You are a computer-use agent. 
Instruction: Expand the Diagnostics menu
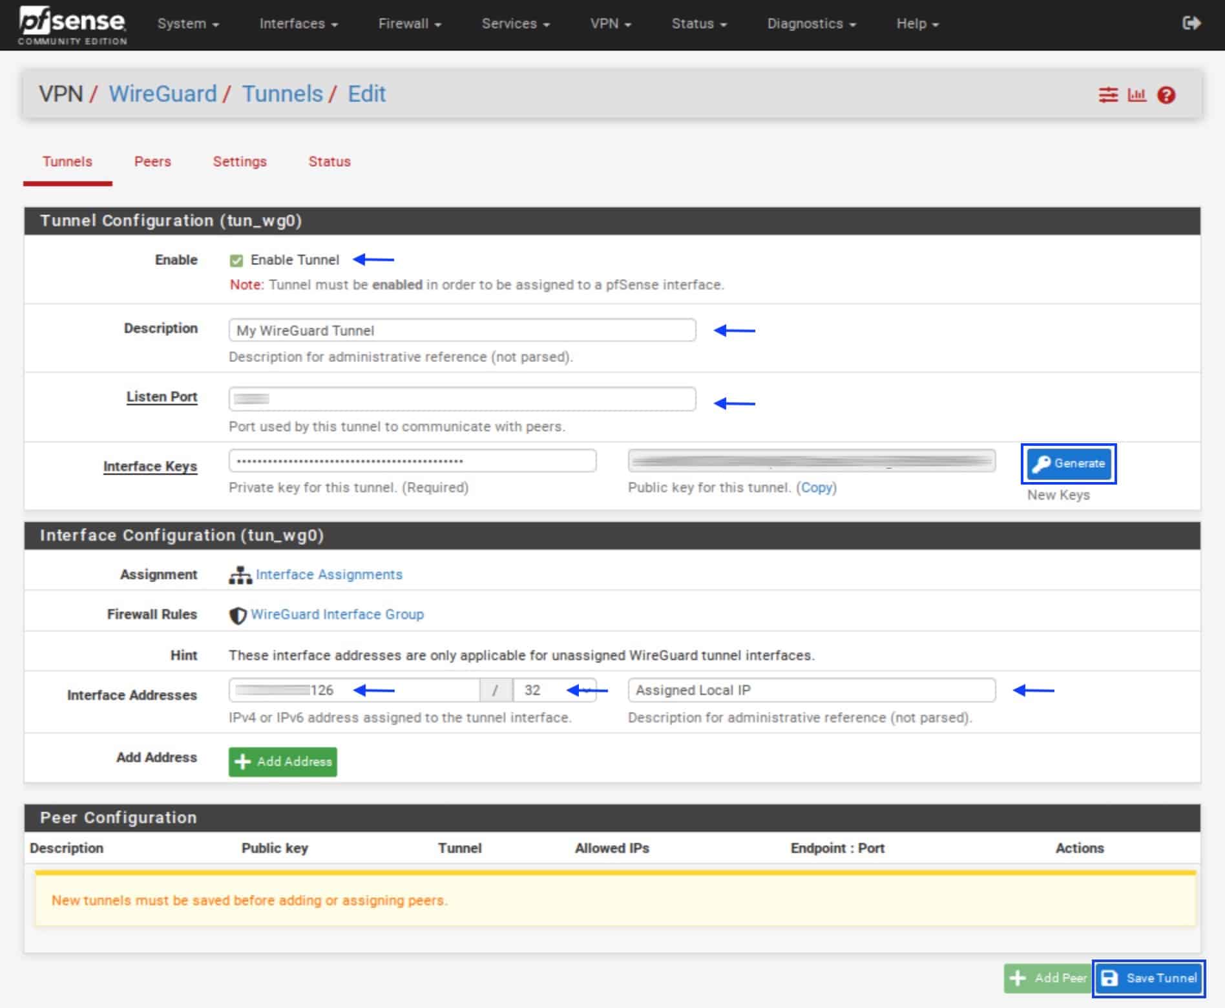[x=811, y=24]
